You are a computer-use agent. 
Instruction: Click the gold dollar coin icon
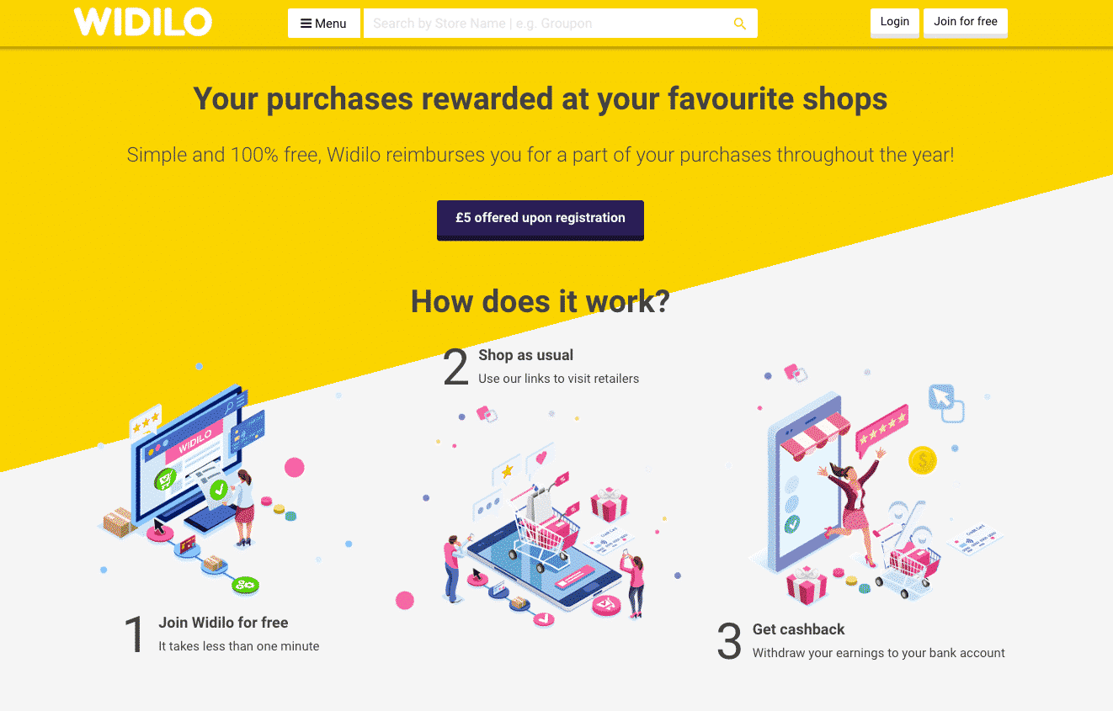(x=923, y=460)
